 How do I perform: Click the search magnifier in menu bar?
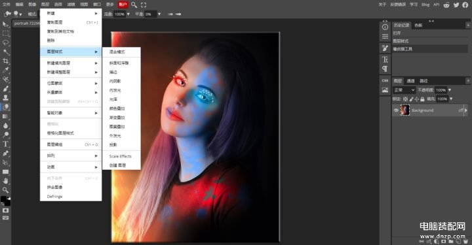[134, 5]
